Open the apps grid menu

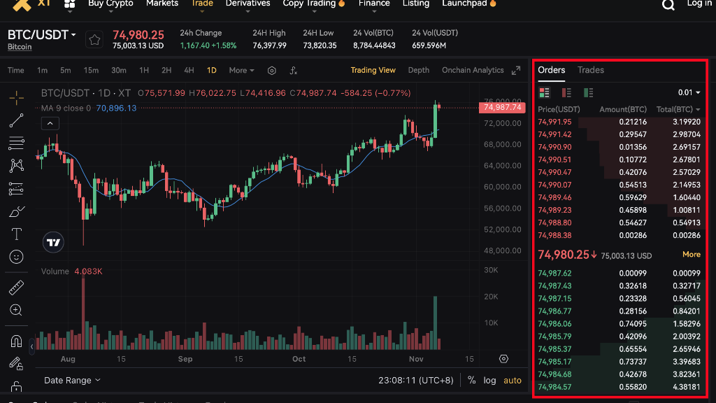pyautogui.click(x=69, y=4)
